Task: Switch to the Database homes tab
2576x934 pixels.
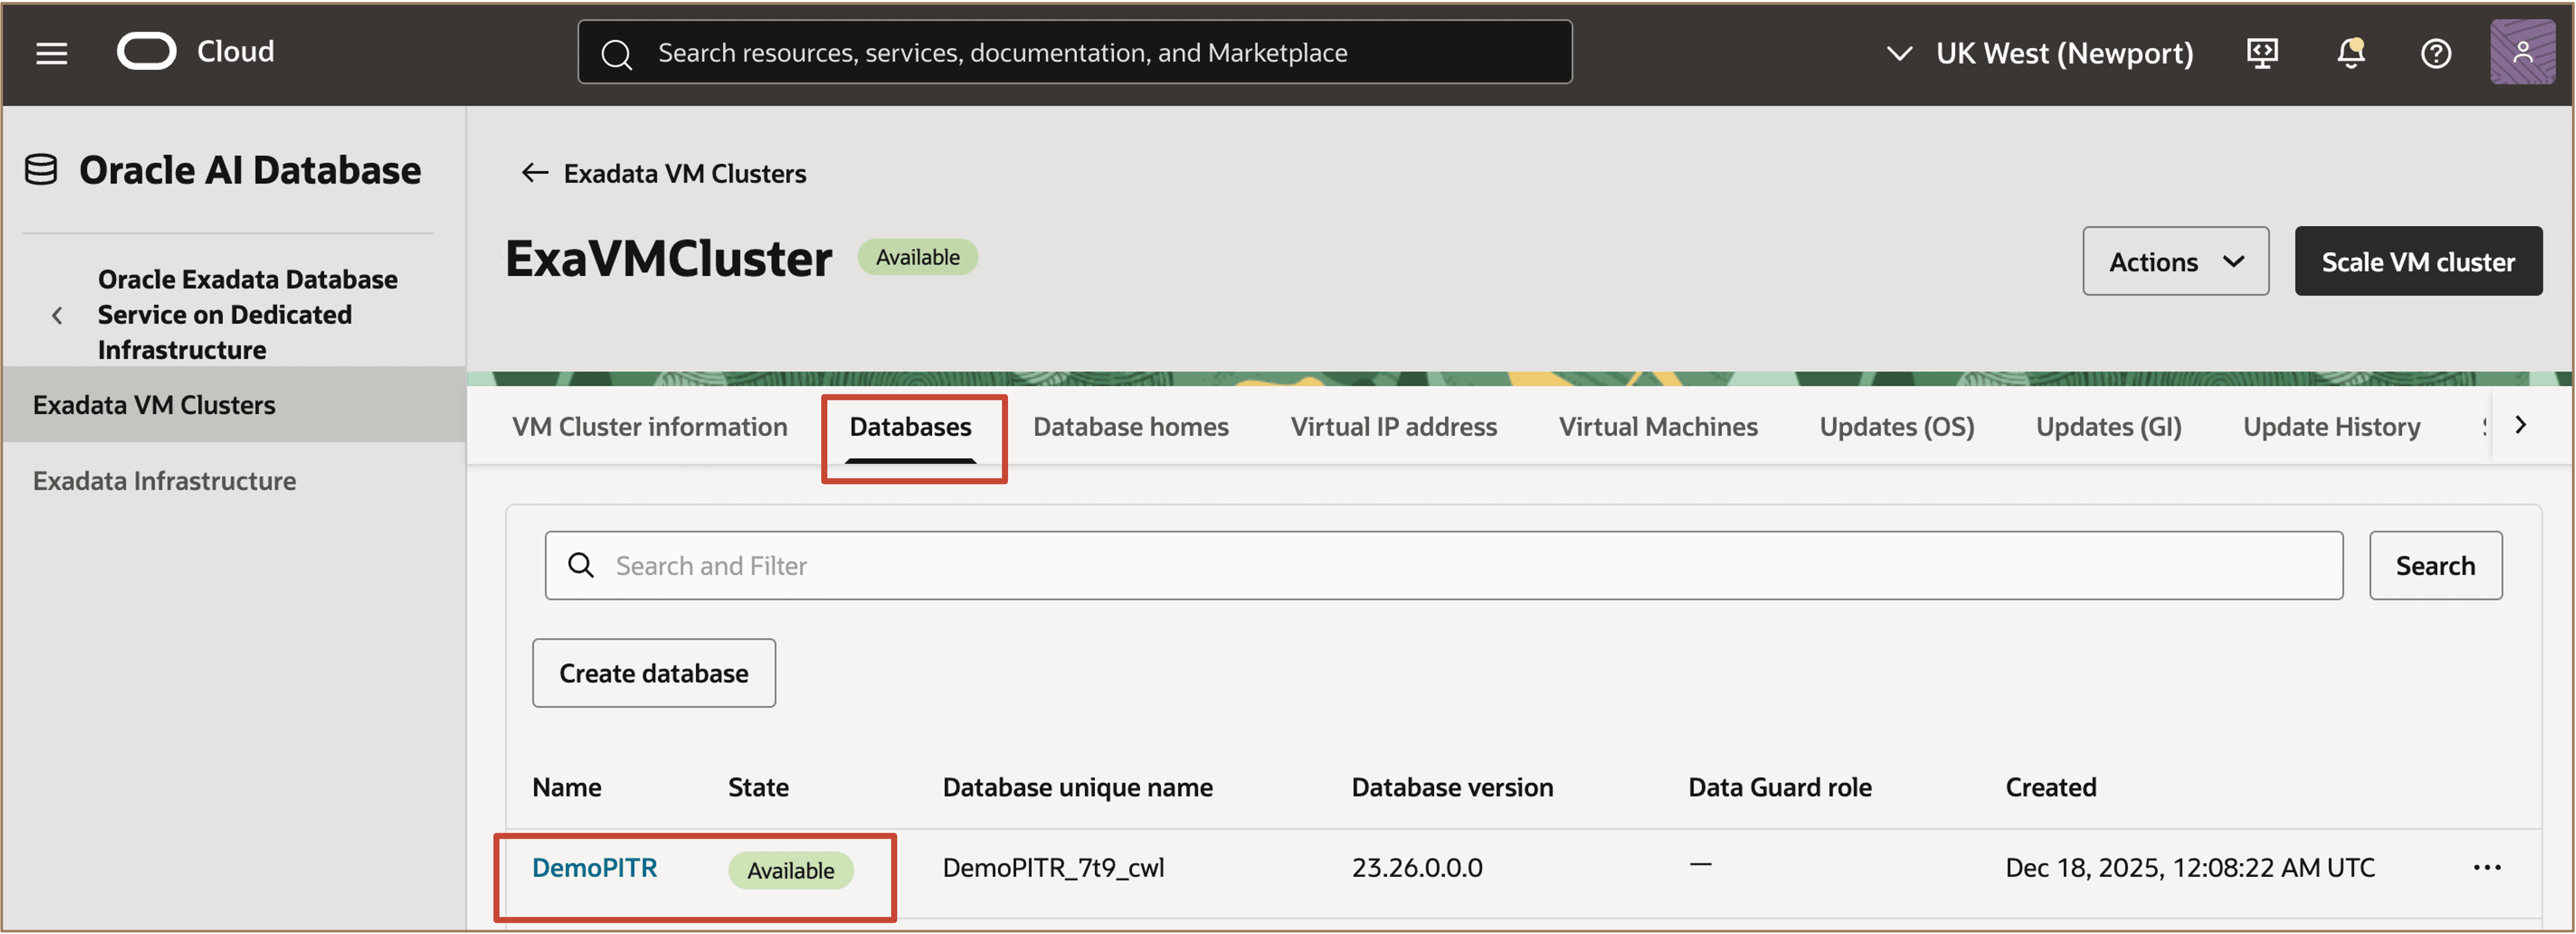Action: pyautogui.click(x=1130, y=427)
